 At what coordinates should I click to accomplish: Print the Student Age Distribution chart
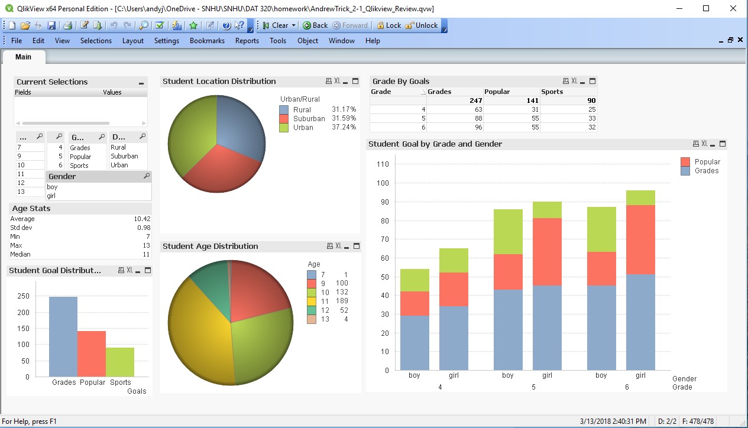tap(329, 247)
